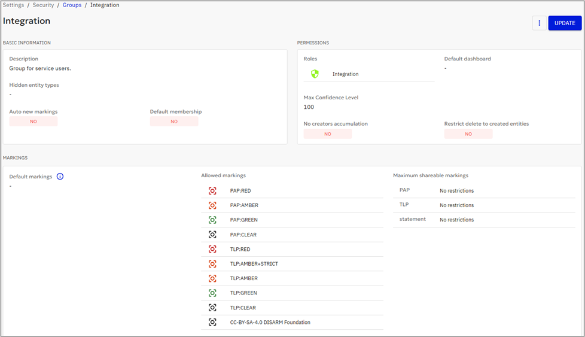The height and width of the screenshot is (337, 585).
Task: Click the PAP:RED marking icon
Action: [212, 191]
